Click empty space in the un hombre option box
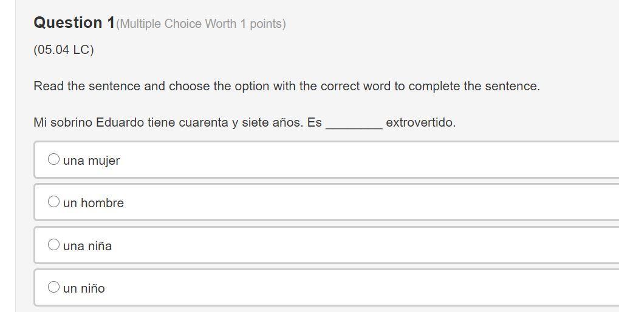This screenshot has height=312, width=619. 364,202
